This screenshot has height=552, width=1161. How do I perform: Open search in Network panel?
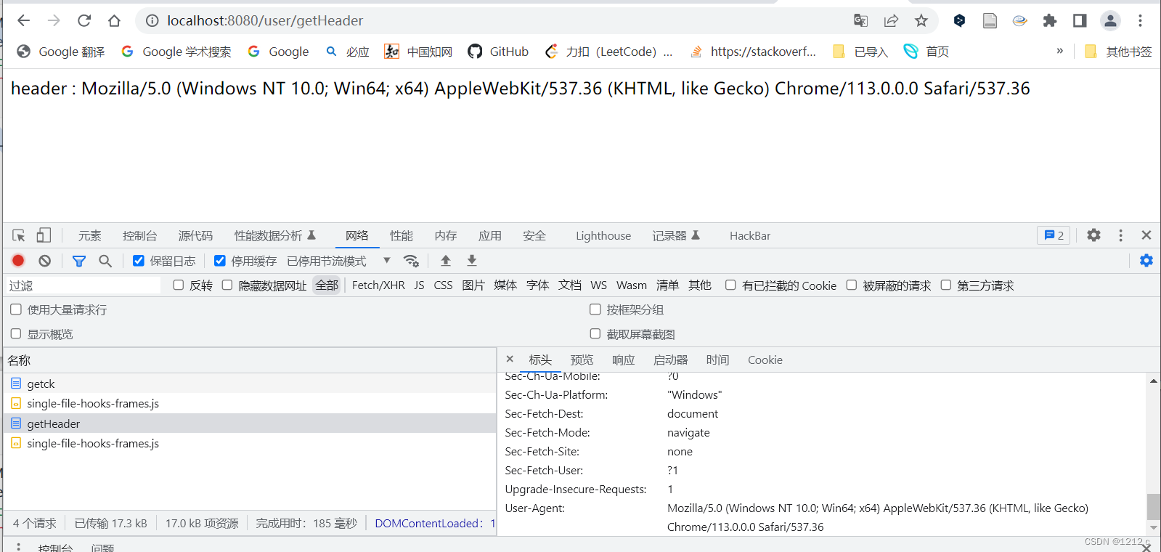pos(105,261)
